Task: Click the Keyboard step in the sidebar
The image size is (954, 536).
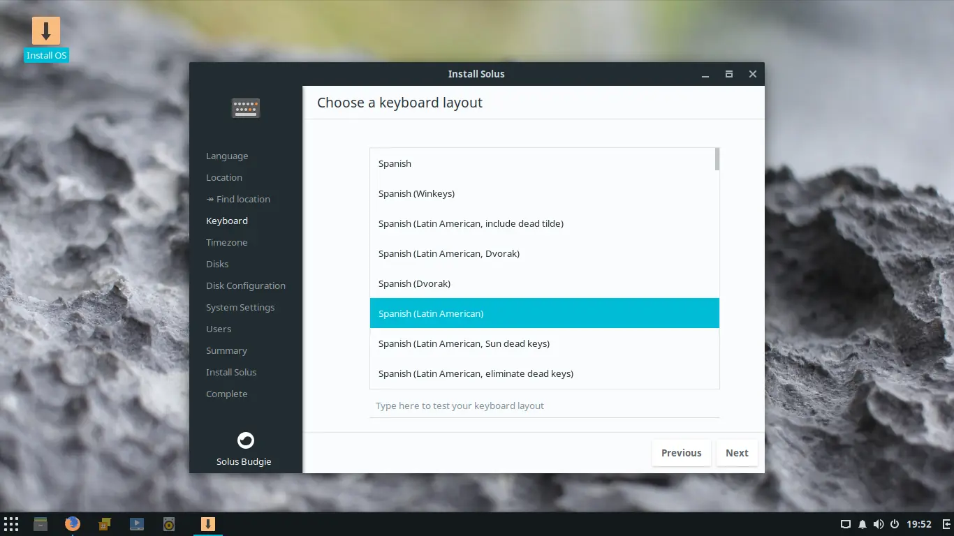Action: (x=227, y=221)
